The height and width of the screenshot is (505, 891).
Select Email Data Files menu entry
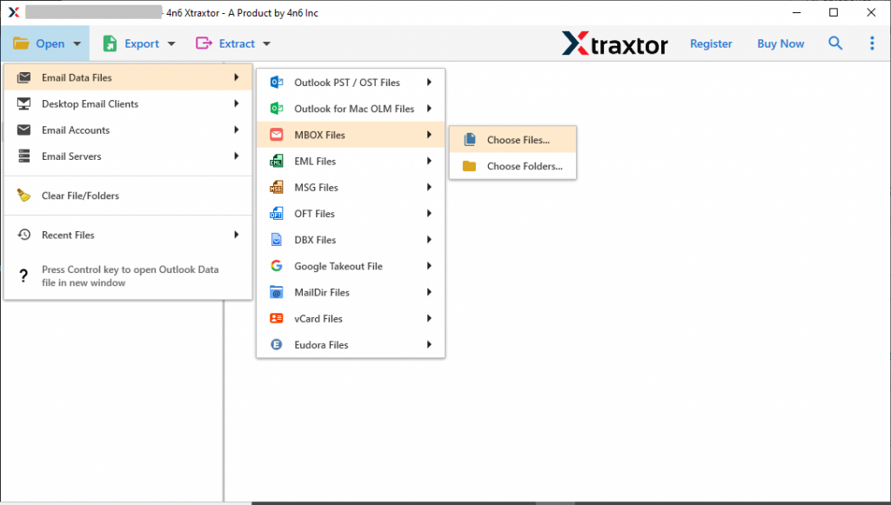click(x=128, y=77)
